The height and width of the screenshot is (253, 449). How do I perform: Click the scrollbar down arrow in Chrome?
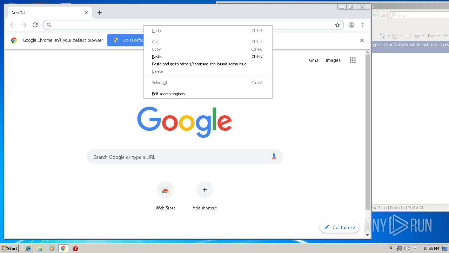[x=368, y=235]
